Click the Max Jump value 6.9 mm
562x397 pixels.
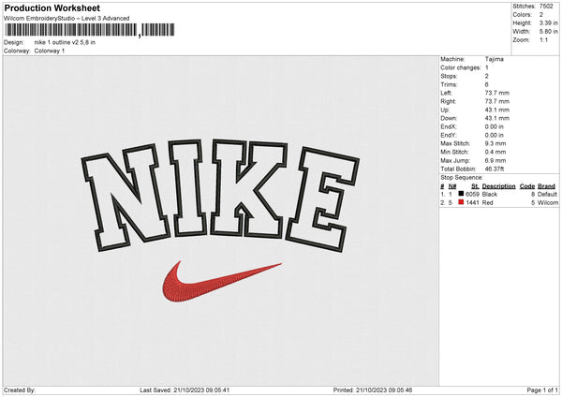point(495,160)
